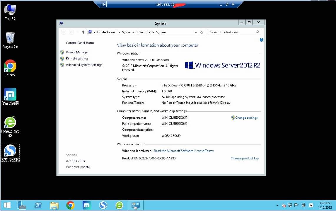
Task: Click the M IME mode tray icon
Action: click(311, 205)
